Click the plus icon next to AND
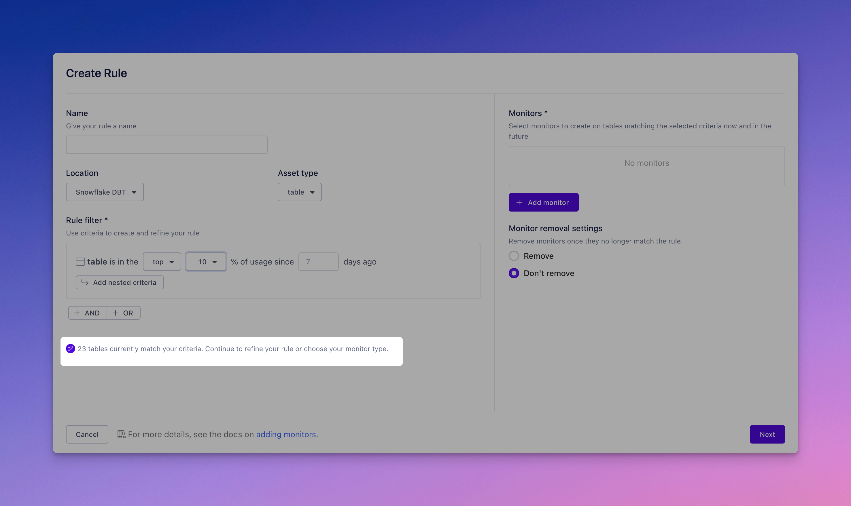The image size is (851, 506). click(x=77, y=313)
